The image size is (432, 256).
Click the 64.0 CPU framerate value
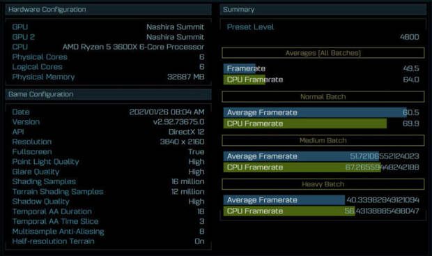411,80
